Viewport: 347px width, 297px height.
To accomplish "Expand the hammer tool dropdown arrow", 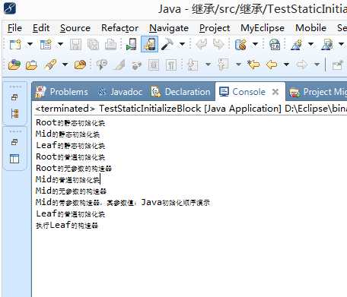I will (182, 44).
